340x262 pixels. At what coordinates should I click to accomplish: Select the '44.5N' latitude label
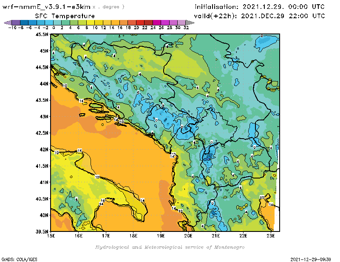(42, 67)
